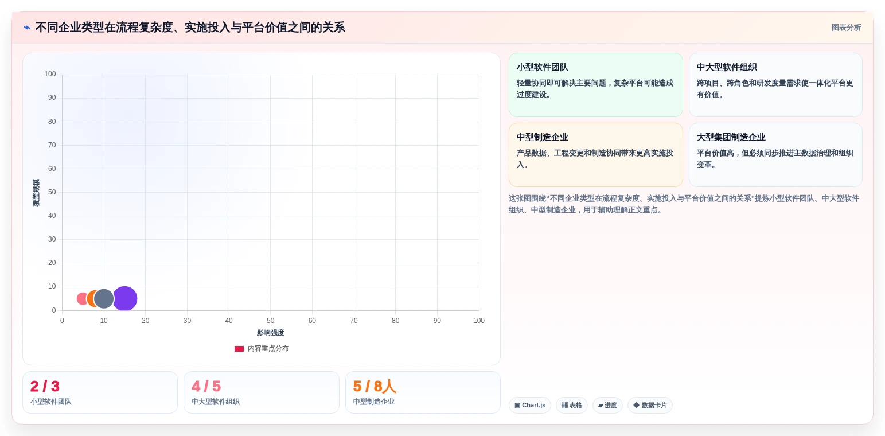885x436 pixels.
Task: Select the 2 / 3 小型软件团队 stat card
Action: pyautogui.click(x=100, y=392)
